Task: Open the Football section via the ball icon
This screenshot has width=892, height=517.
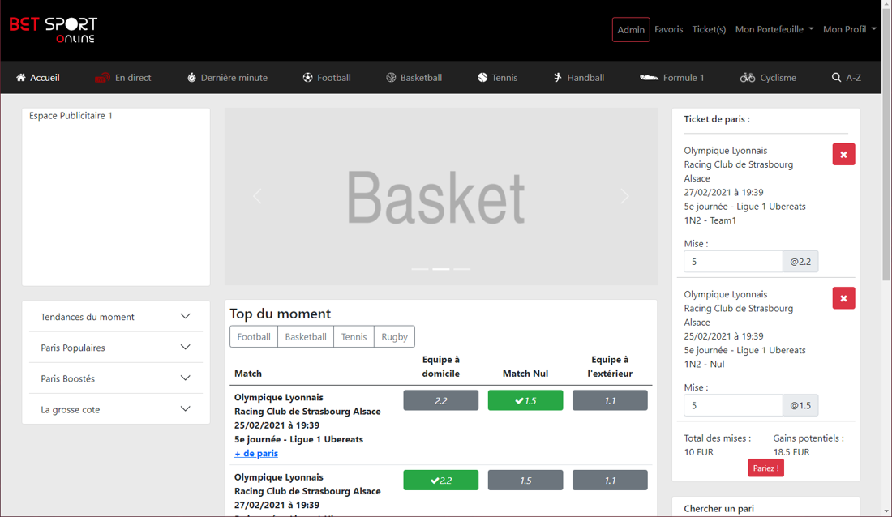Action: tap(307, 77)
